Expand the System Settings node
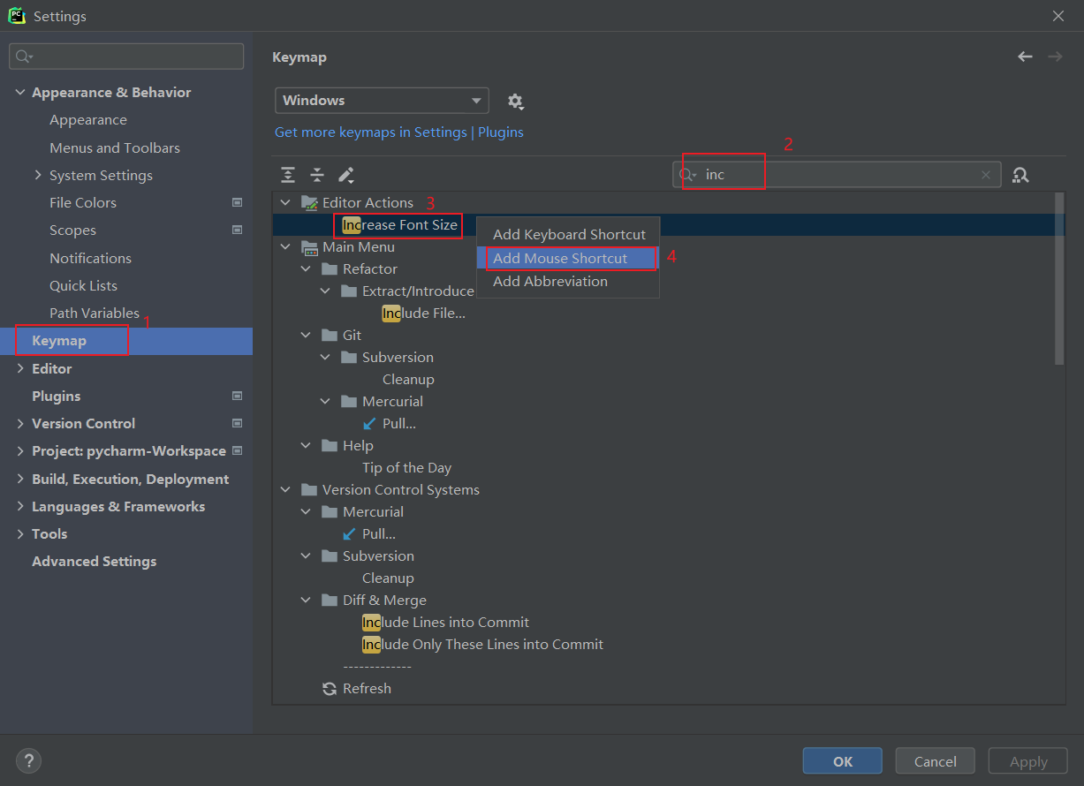 coord(38,175)
